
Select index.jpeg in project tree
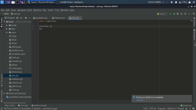pyautogui.click(x=16, y=68)
